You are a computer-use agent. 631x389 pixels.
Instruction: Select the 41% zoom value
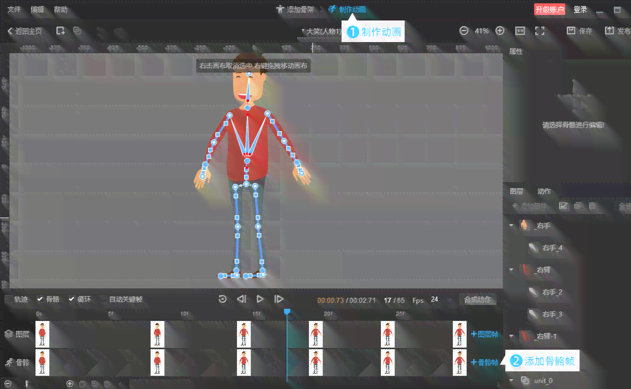tap(482, 31)
